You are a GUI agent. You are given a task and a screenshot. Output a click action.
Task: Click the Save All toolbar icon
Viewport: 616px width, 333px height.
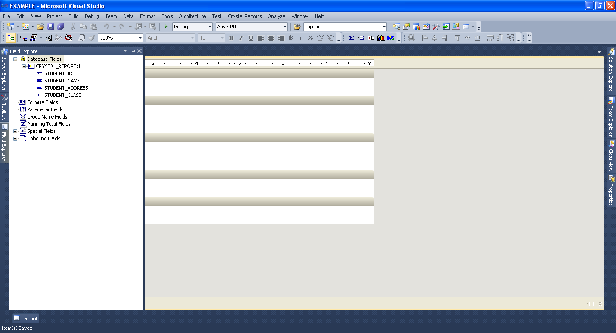tap(61, 26)
